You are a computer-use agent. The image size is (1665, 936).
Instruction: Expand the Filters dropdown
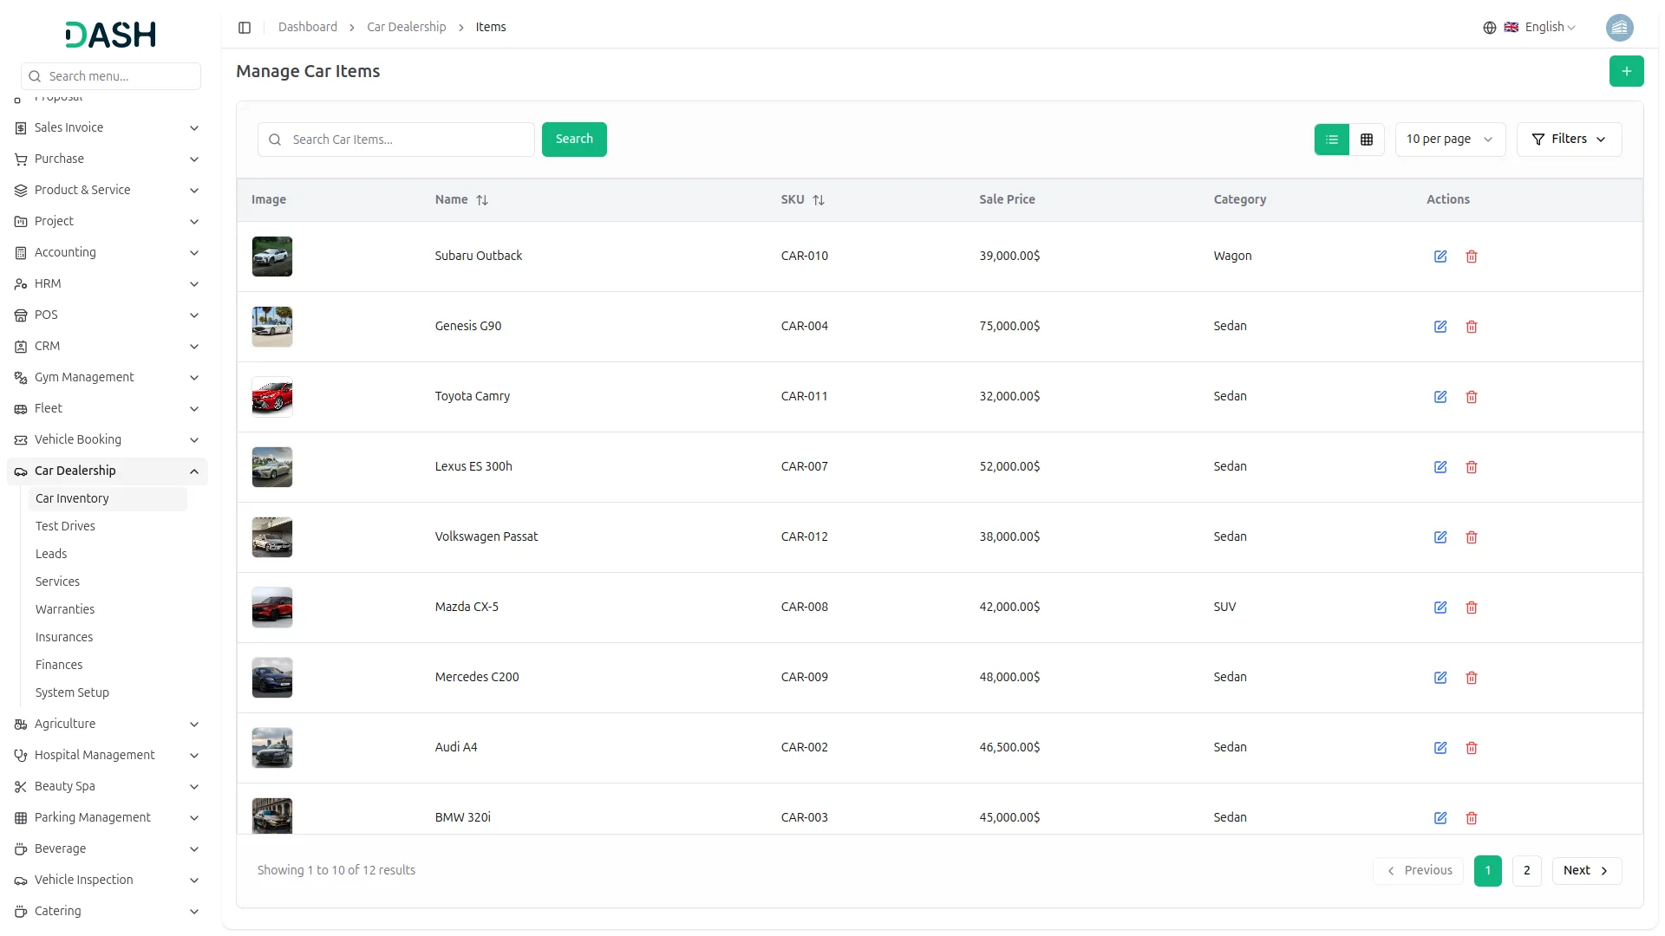coord(1569,140)
